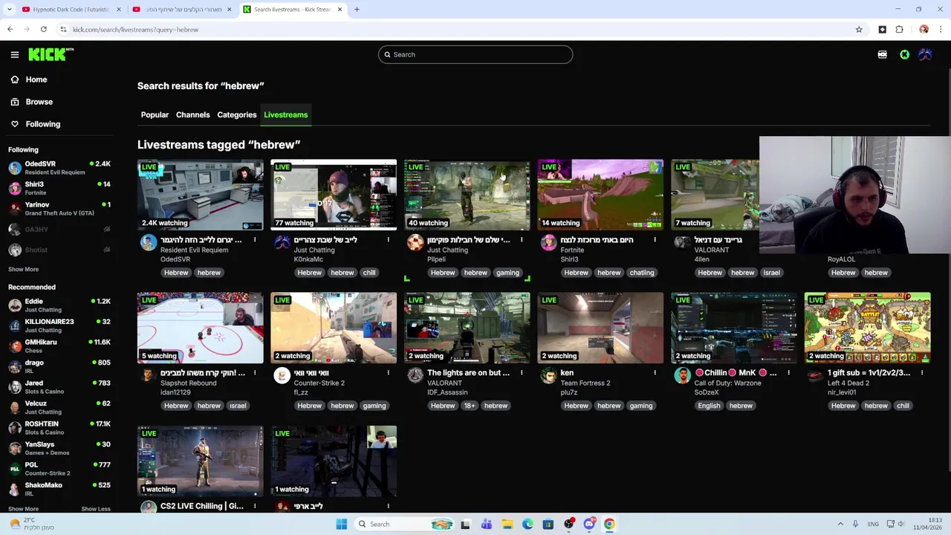This screenshot has height=535, width=951.
Task: Open a new browser tab
Action: [x=357, y=10]
